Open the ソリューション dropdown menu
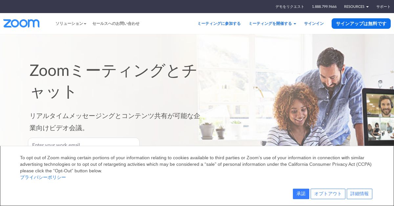Viewport: 394px width, 206px height. [71, 24]
